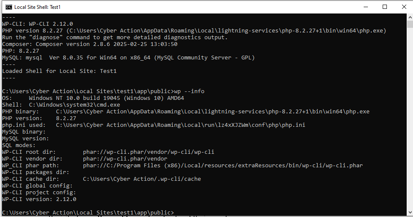Click the 'WP-CLI cache dir' line
The width and height of the screenshot is (413, 217).
pos(102,179)
